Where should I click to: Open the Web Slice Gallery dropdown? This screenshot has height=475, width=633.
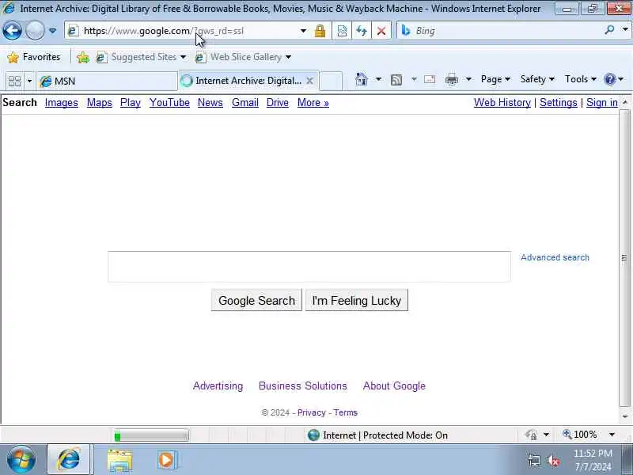[x=243, y=57]
